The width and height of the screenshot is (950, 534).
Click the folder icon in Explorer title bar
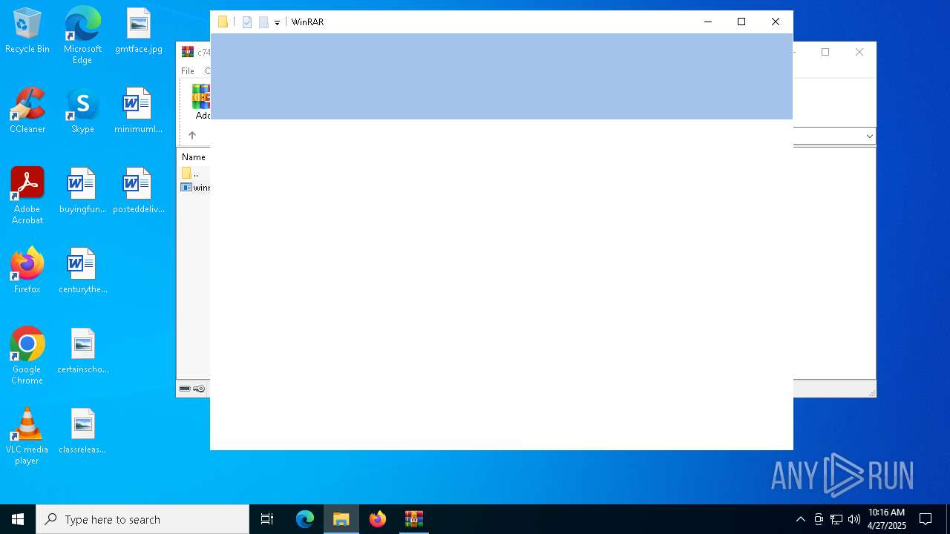[x=223, y=22]
